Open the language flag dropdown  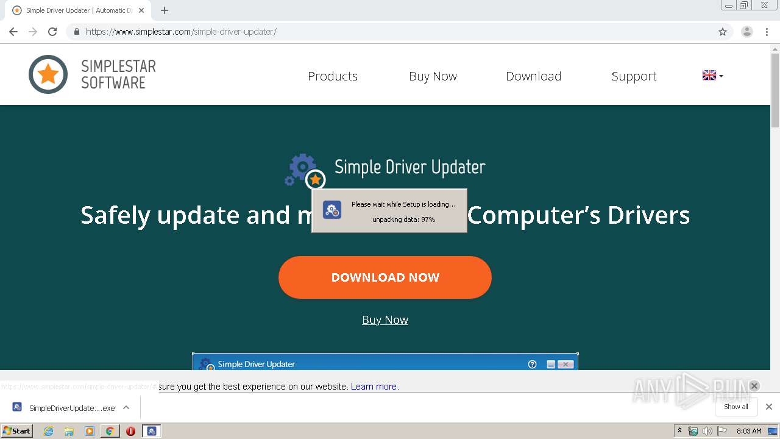pyautogui.click(x=713, y=76)
